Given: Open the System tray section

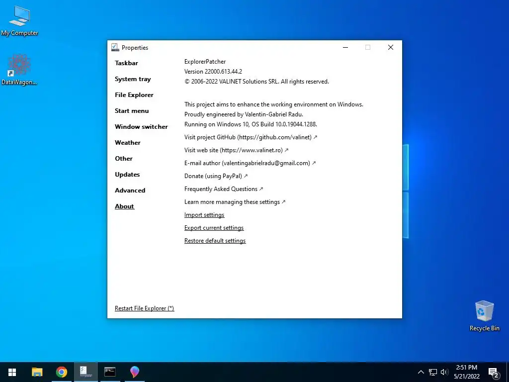Looking at the screenshot, I should (133, 79).
